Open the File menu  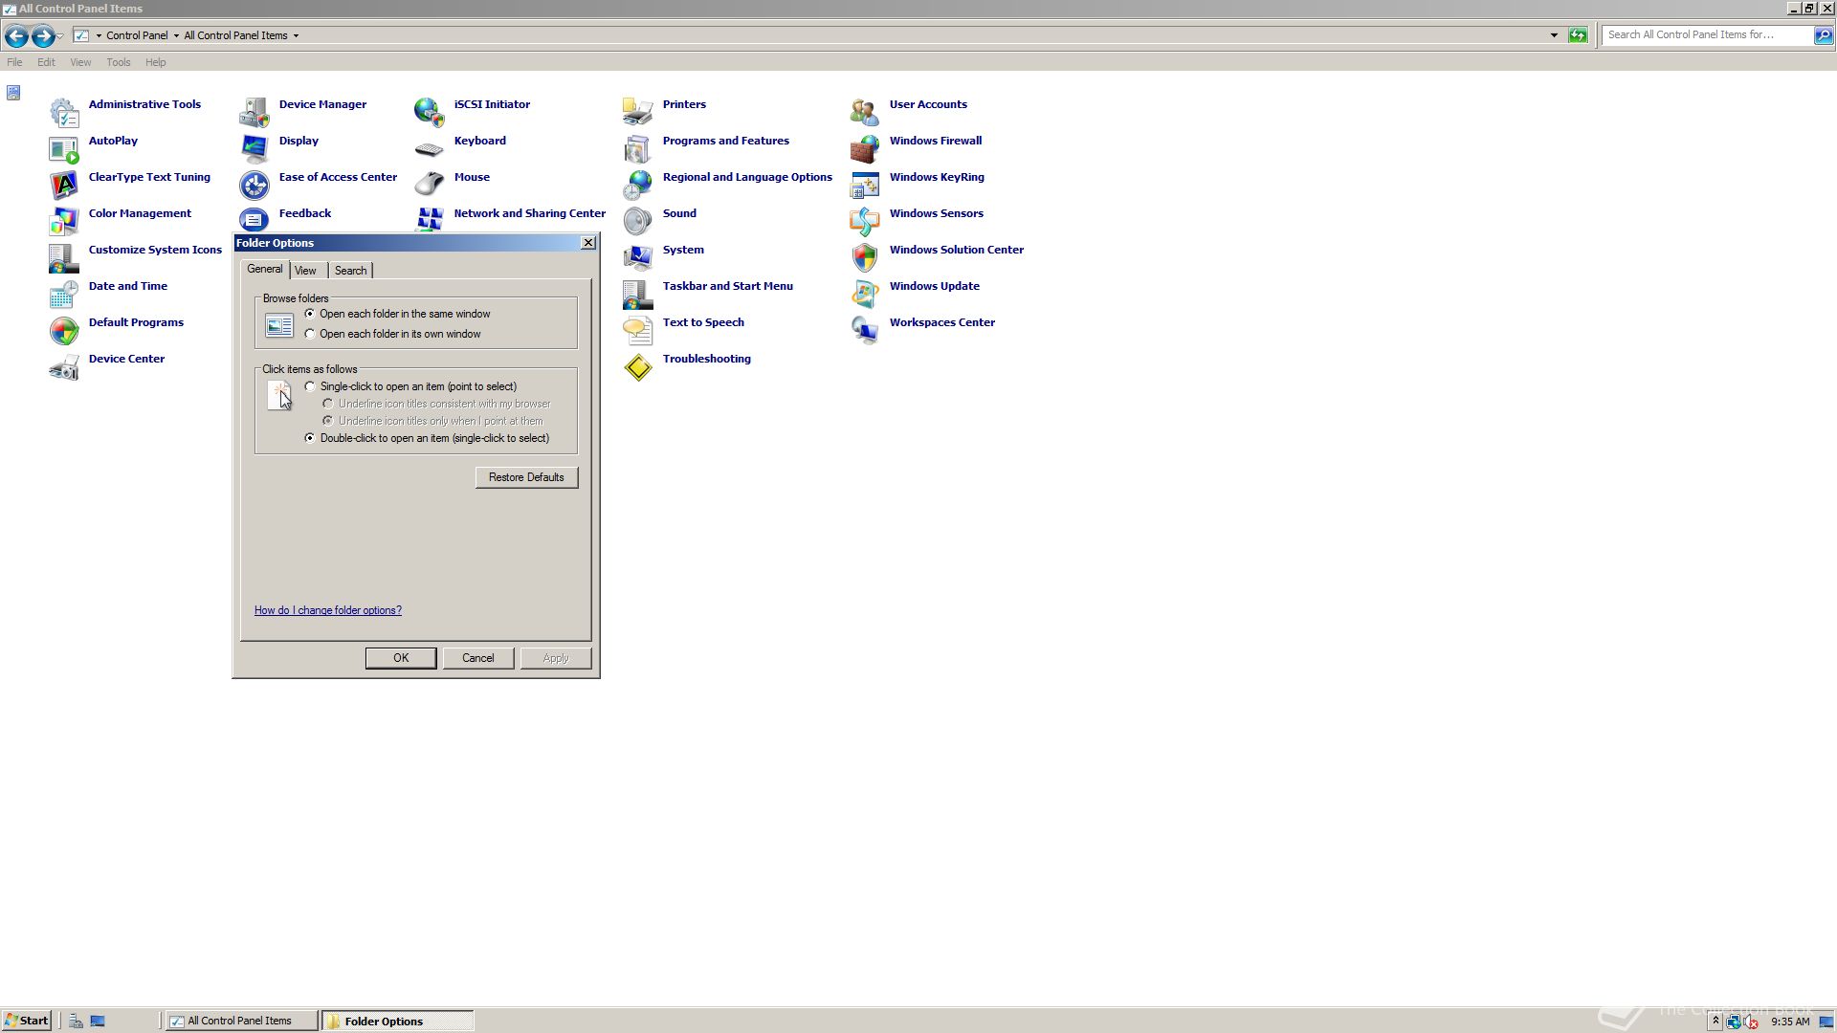coord(14,62)
